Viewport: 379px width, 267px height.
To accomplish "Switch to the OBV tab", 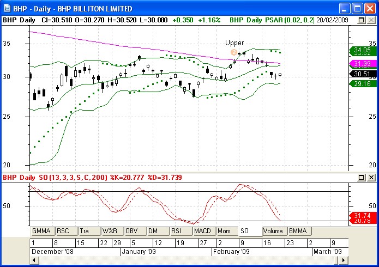I will pyautogui.click(x=135, y=231).
